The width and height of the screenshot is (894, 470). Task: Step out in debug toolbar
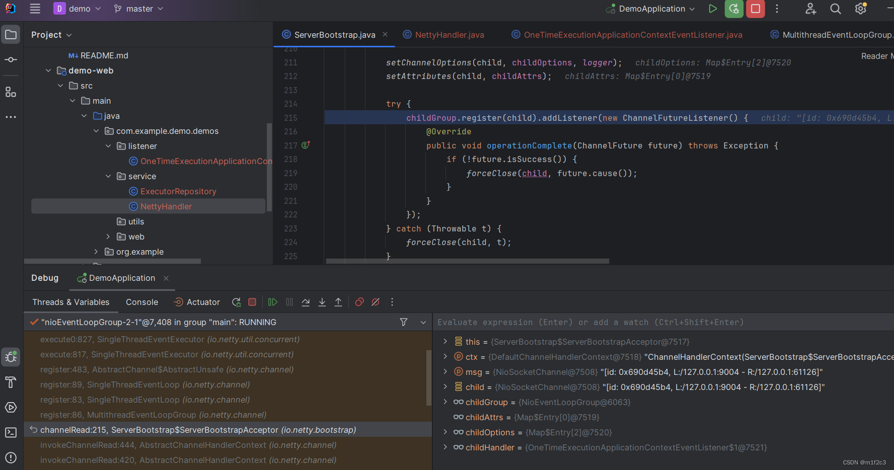(338, 302)
